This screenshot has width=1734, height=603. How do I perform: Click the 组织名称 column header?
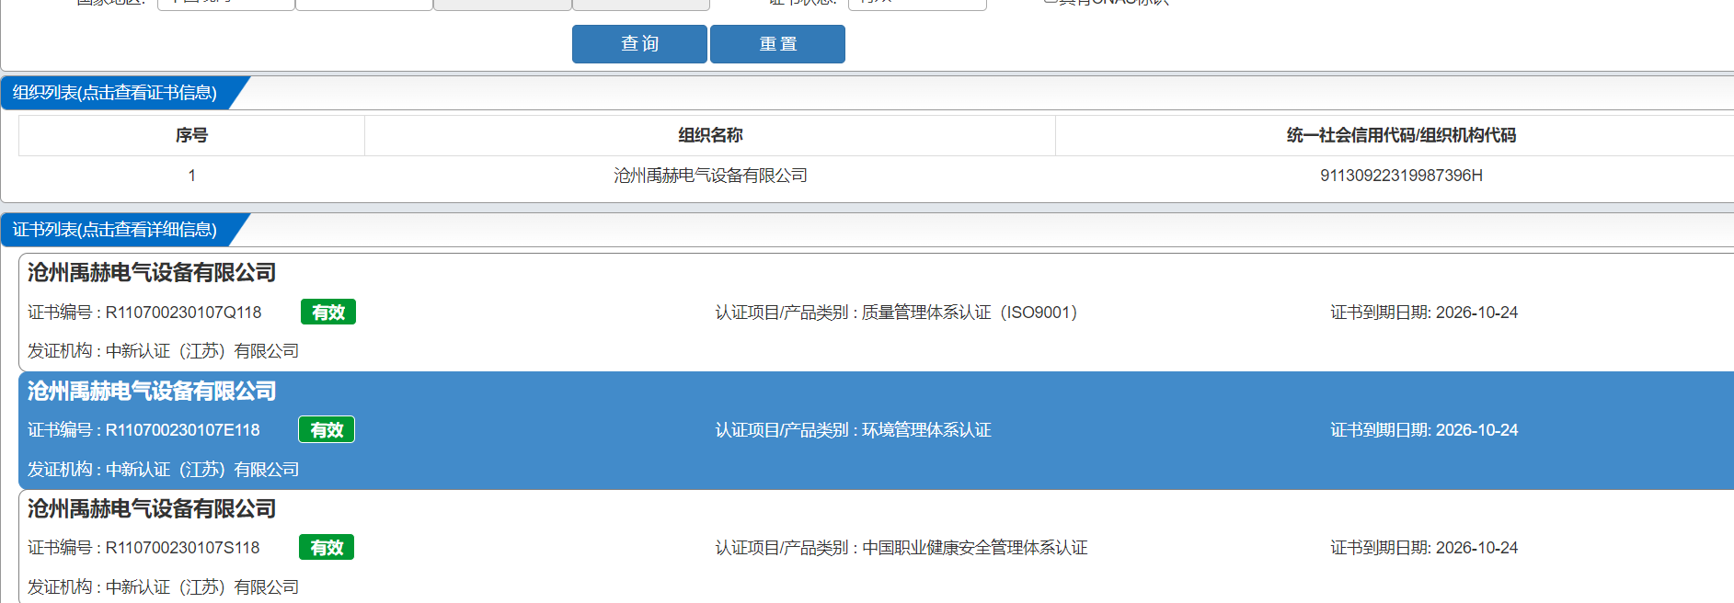[x=710, y=135]
